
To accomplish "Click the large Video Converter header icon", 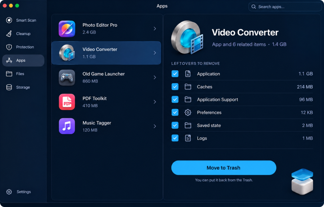I will 187,37.
